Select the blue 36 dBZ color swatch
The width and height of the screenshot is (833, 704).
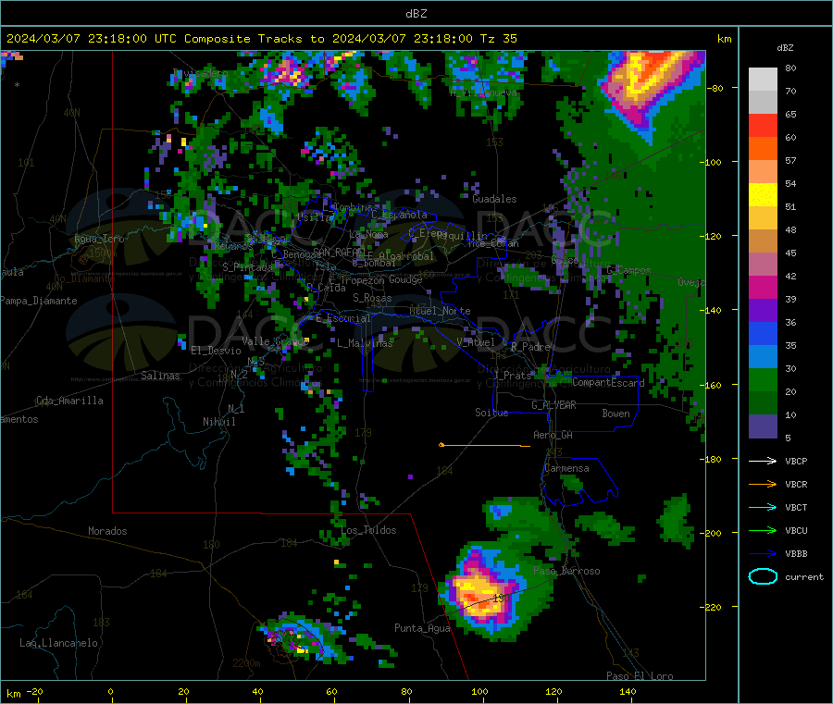pyautogui.click(x=763, y=333)
